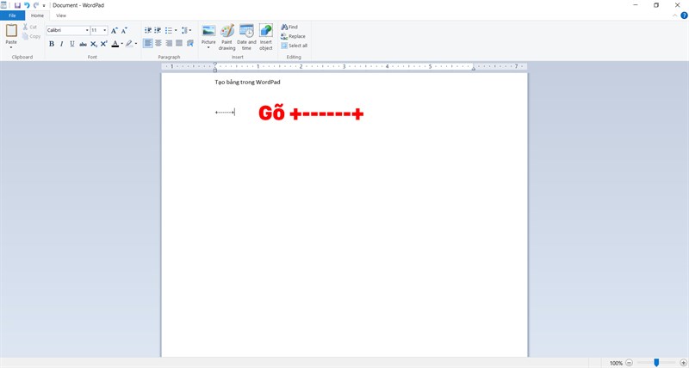Toggle subscript formatting
The width and height of the screenshot is (689, 368).
click(93, 44)
